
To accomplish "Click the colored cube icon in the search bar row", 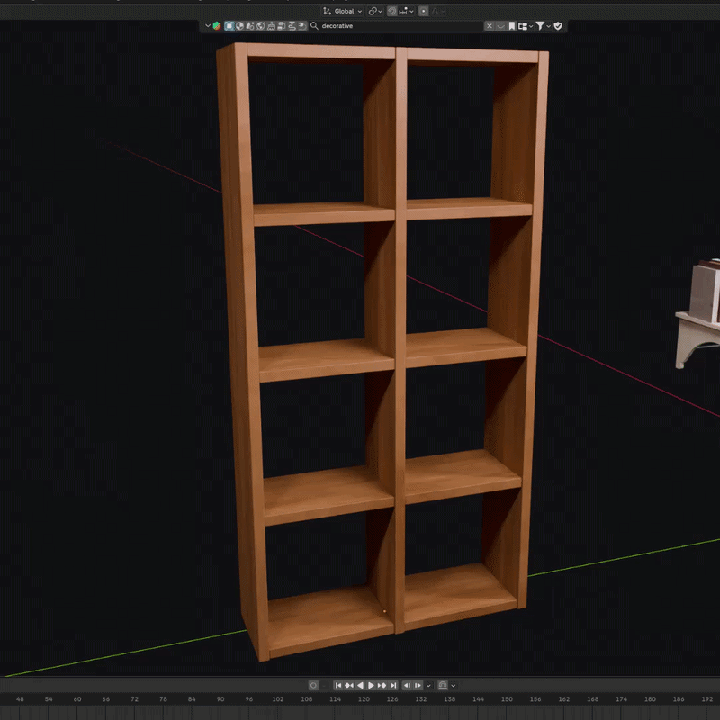I will tap(217, 26).
